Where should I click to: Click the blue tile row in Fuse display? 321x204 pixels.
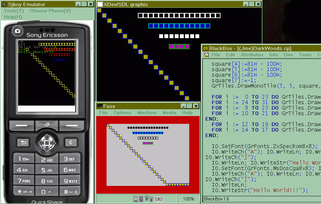(x=148, y=133)
